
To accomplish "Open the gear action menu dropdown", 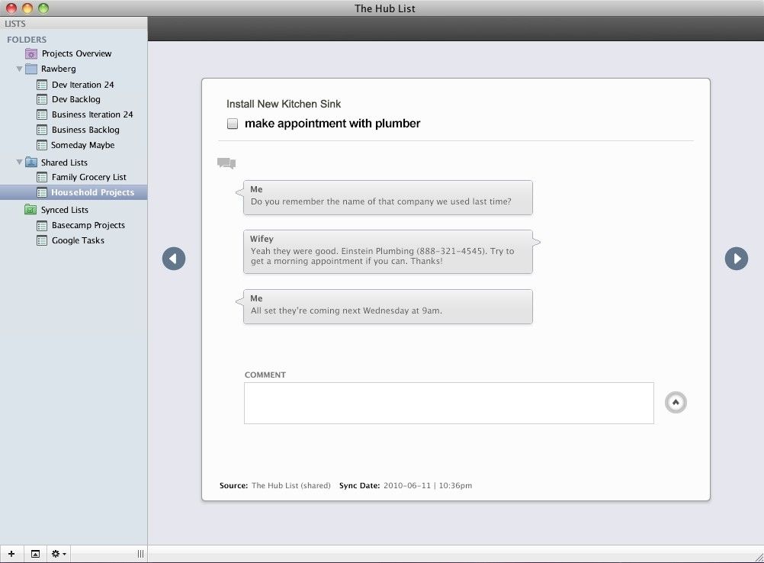I will point(56,553).
